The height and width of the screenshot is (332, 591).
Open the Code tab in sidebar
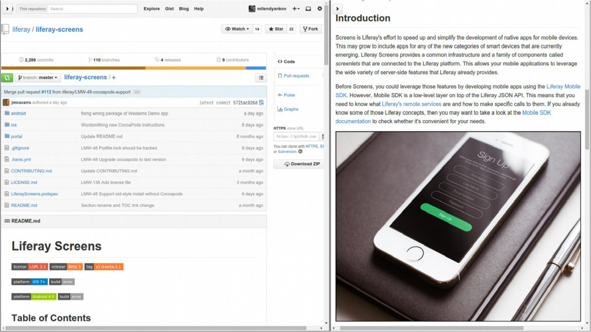coord(286,62)
